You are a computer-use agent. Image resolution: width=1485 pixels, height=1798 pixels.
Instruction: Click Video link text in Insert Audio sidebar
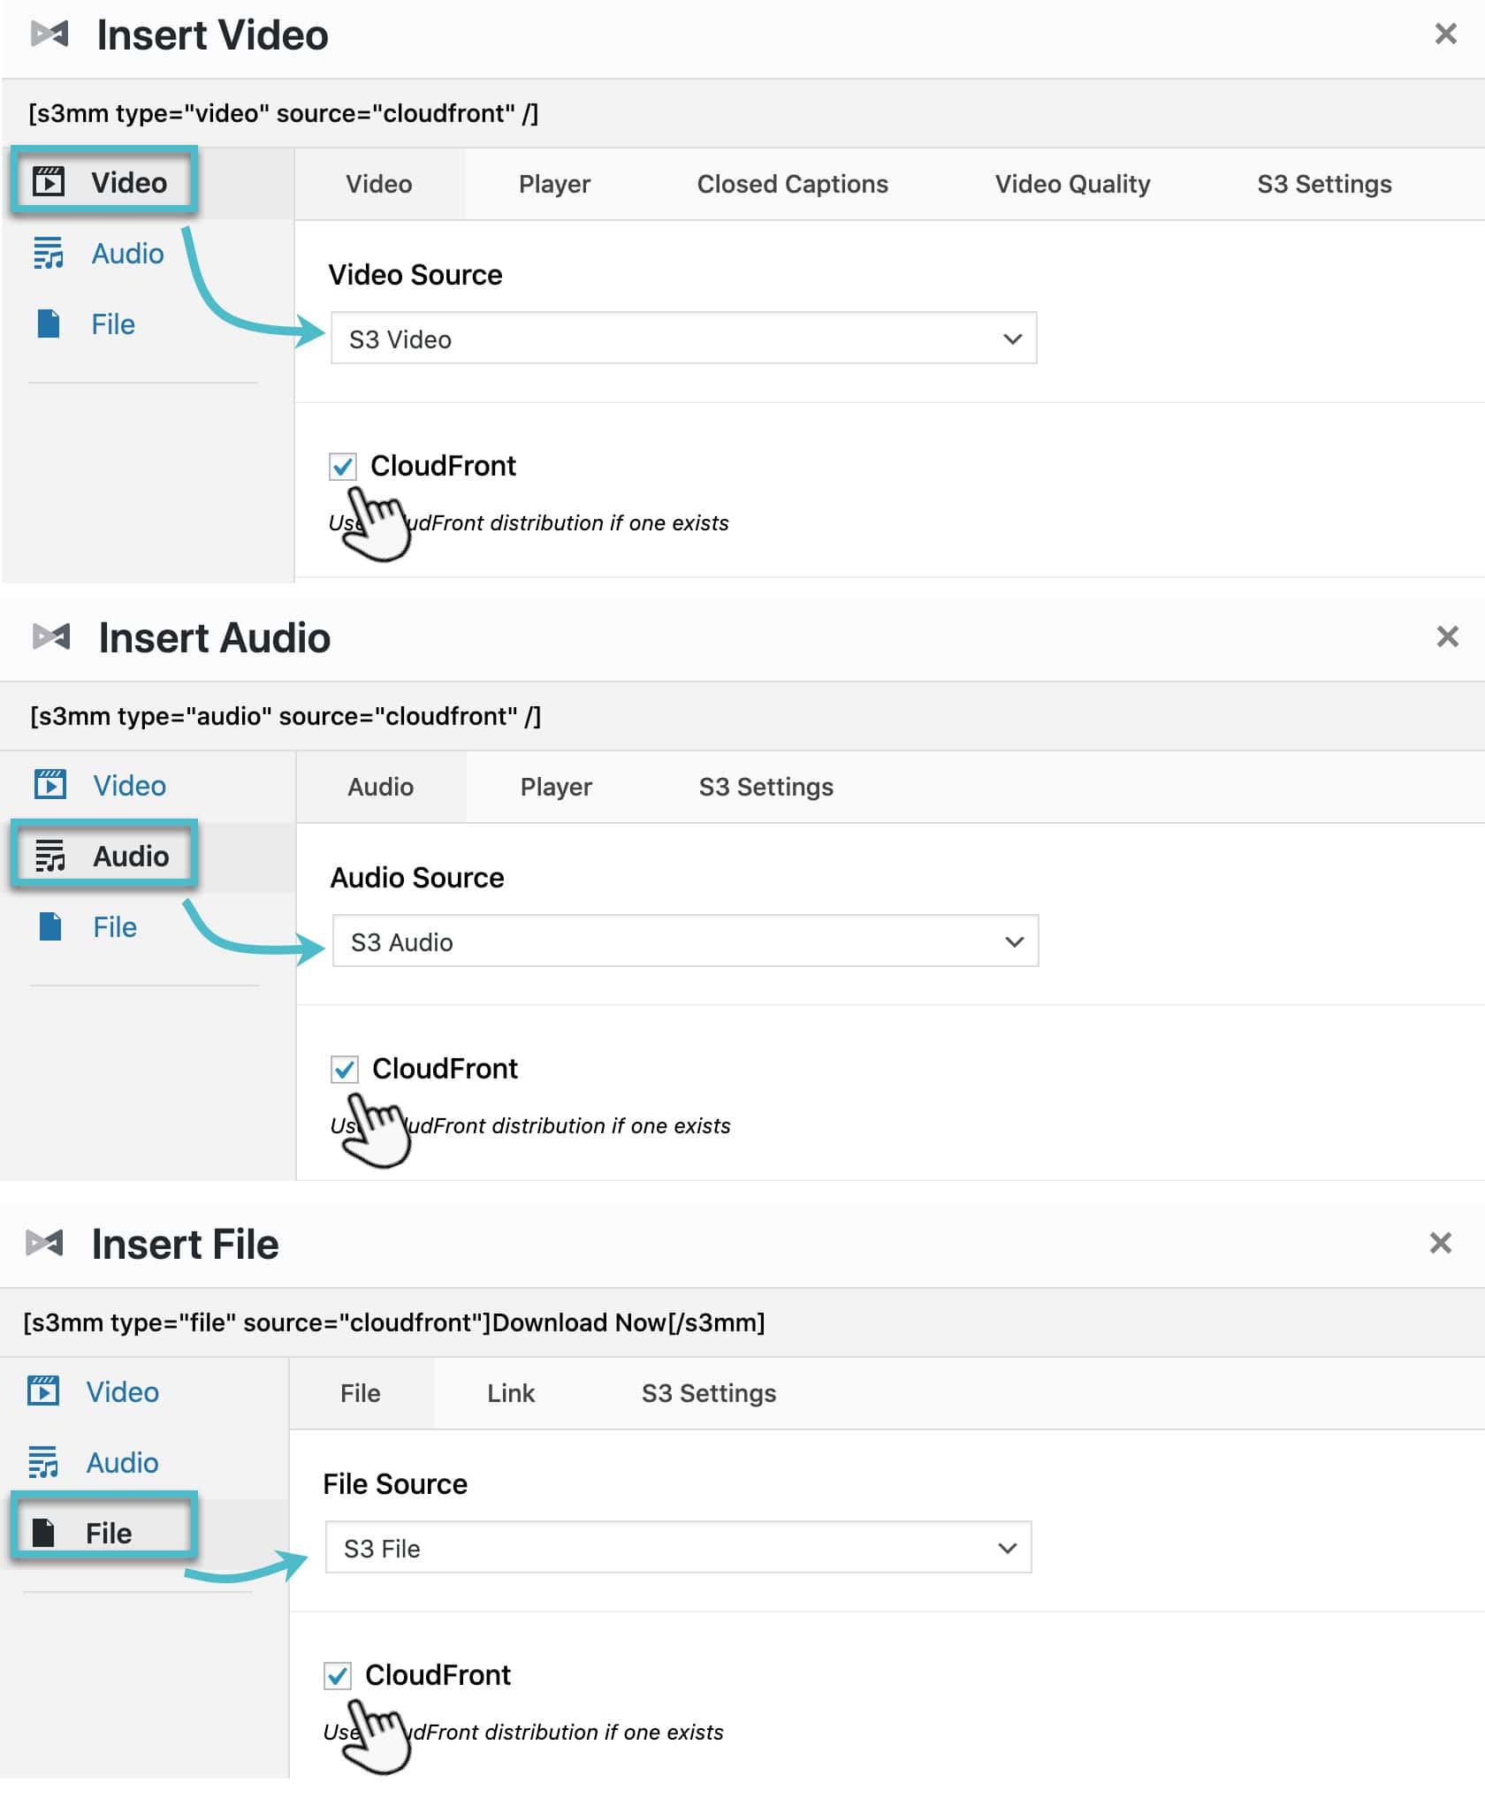point(129,785)
